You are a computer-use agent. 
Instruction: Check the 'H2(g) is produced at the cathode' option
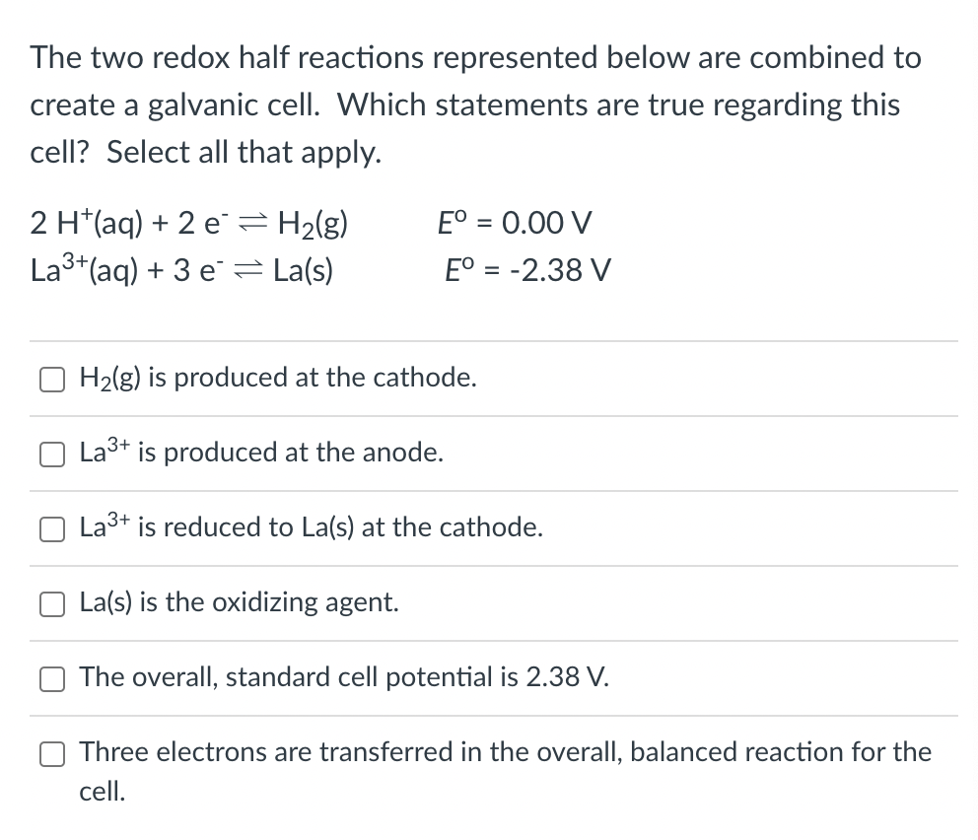coord(52,379)
